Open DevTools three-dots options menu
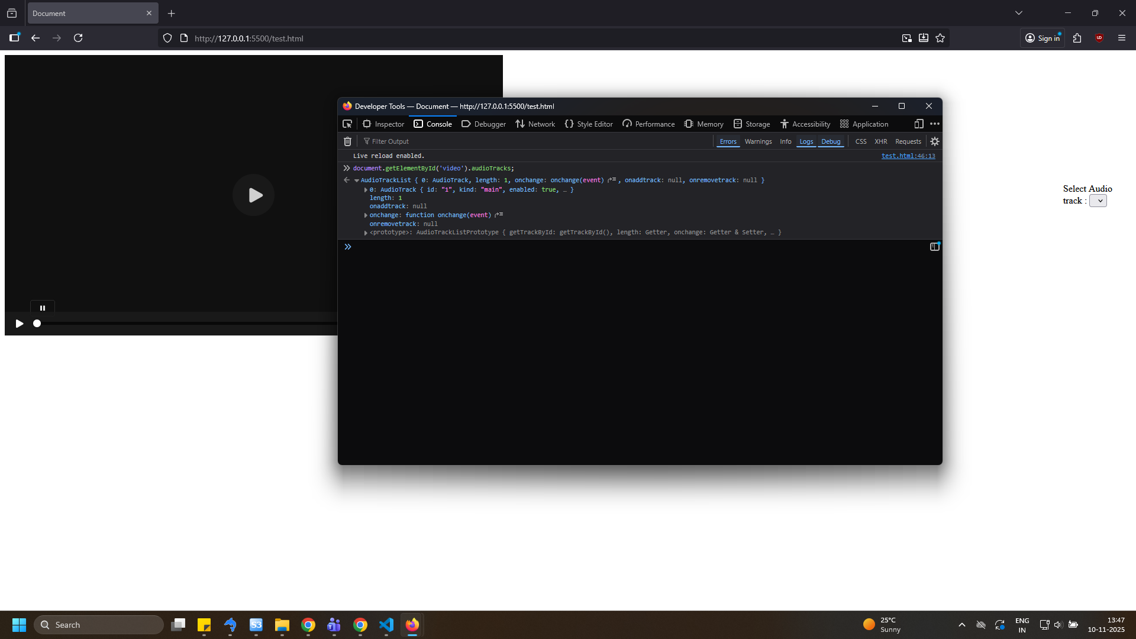The height and width of the screenshot is (639, 1136). pos(935,124)
